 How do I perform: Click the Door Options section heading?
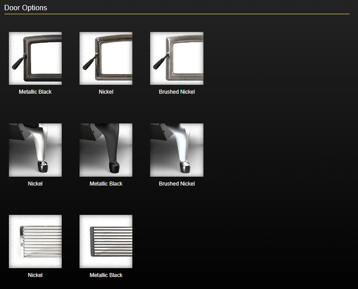[26, 8]
